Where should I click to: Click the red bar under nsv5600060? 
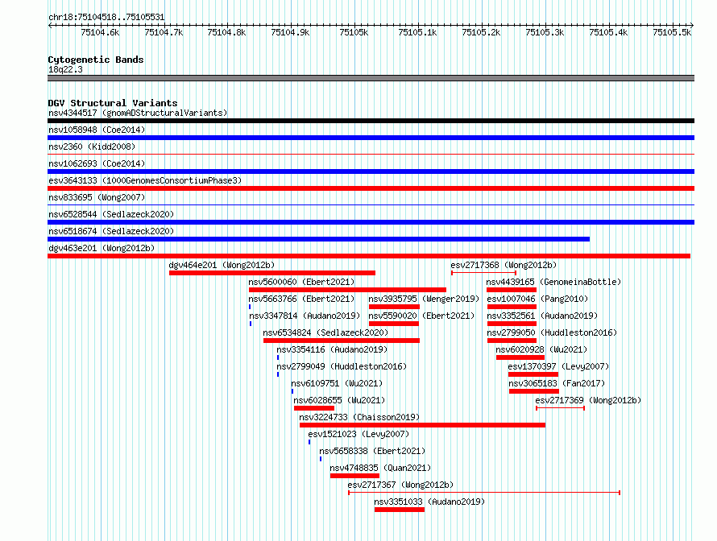pyautogui.click(x=347, y=290)
